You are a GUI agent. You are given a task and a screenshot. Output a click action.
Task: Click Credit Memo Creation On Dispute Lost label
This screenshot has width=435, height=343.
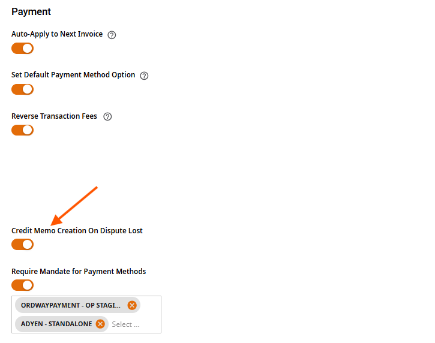point(77,231)
